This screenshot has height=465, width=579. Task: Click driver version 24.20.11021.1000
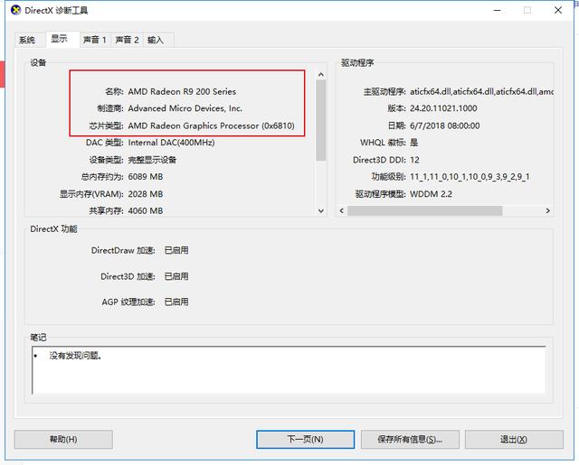click(x=443, y=108)
